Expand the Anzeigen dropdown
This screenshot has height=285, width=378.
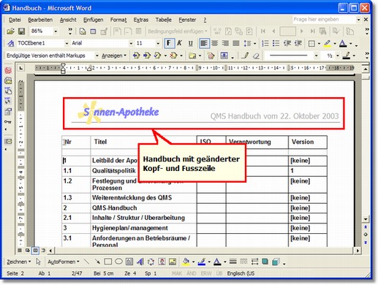(x=114, y=56)
